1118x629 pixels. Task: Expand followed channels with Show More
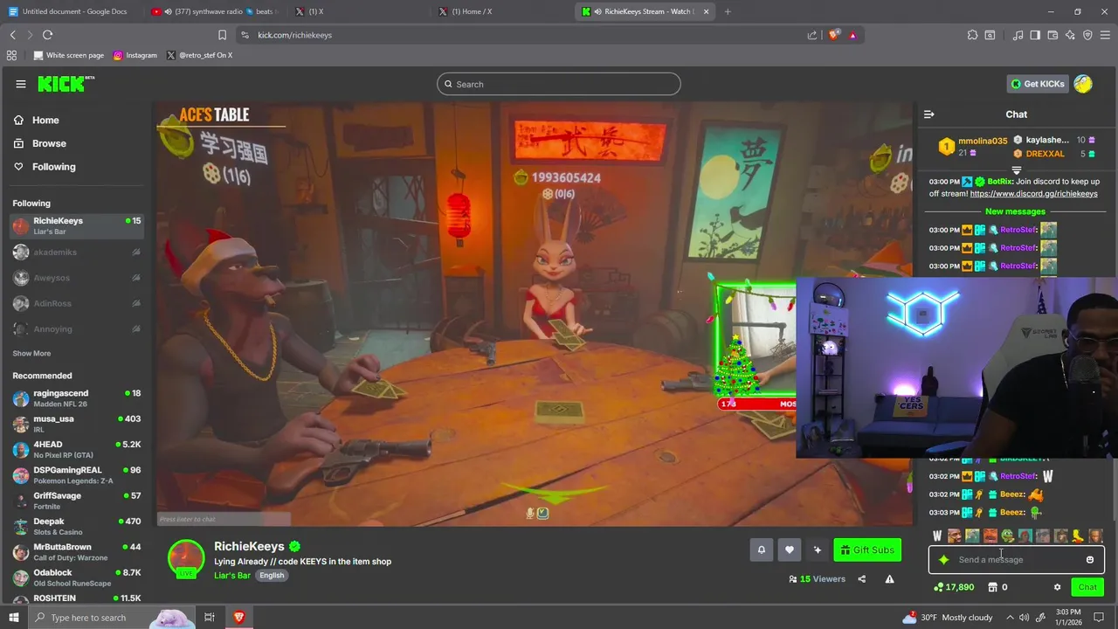[31, 354]
